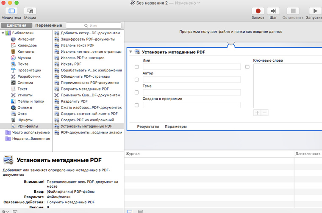The height and width of the screenshot is (213, 322).
Task: Enable the Создано в программе checkbox
Action: pyautogui.click(x=136, y=105)
